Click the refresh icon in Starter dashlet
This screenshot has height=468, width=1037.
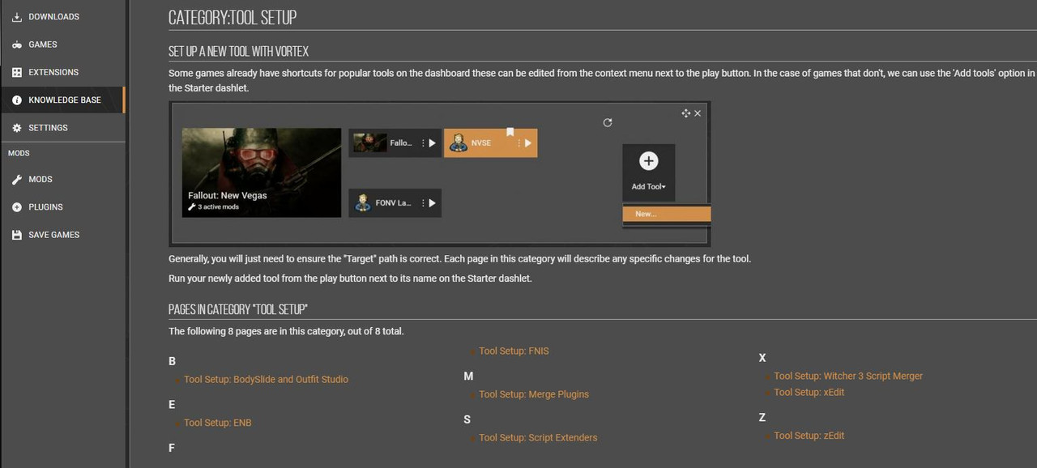(x=608, y=122)
